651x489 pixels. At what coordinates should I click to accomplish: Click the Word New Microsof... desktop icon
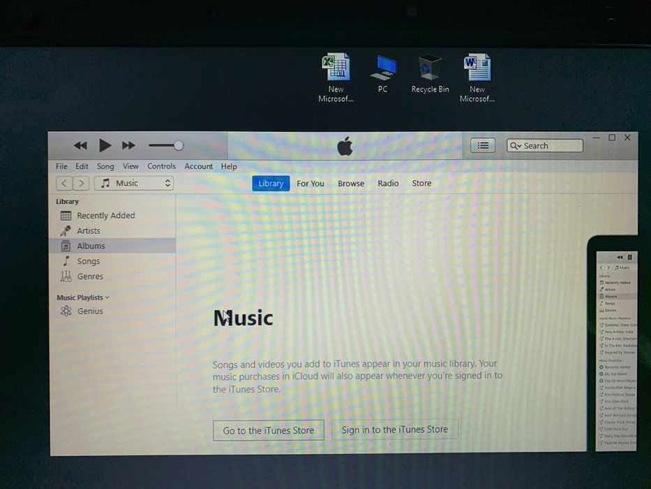(477, 78)
